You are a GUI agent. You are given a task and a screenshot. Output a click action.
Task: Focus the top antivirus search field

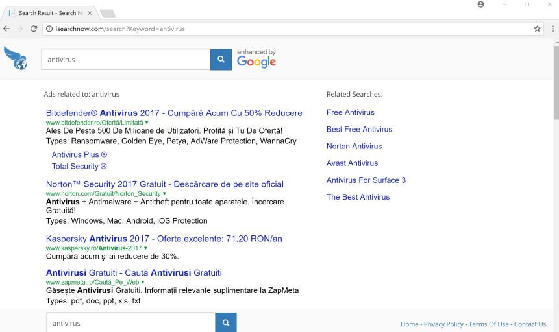tap(126, 60)
